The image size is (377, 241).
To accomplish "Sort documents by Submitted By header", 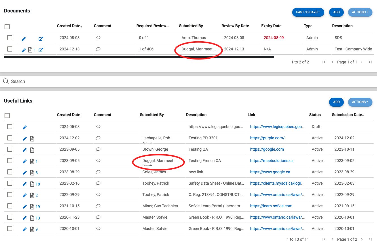I will [x=191, y=26].
